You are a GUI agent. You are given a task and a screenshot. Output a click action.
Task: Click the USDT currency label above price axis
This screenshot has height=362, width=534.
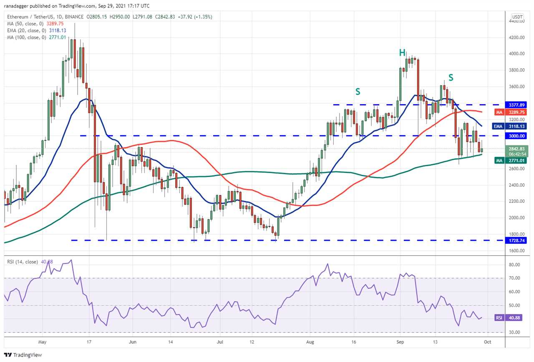[517, 17]
